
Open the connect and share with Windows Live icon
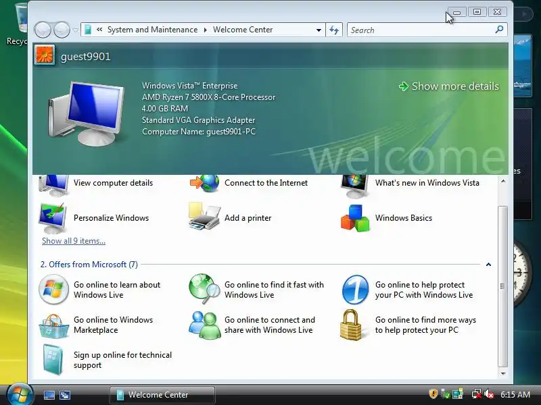tap(204, 325)
